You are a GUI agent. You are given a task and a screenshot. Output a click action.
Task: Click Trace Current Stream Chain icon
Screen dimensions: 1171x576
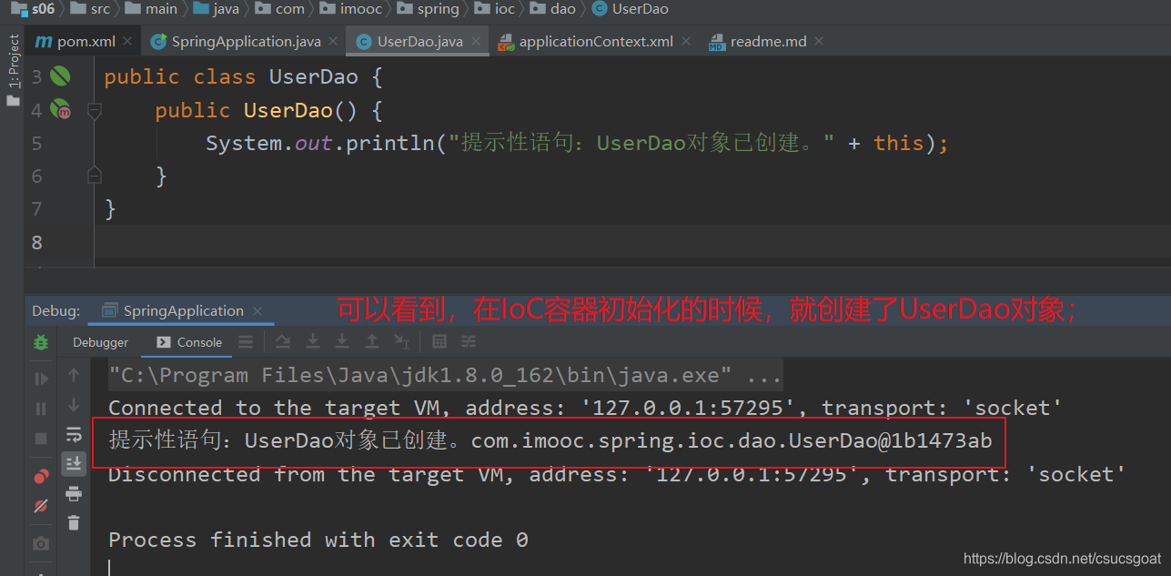[x=469, y=342]
